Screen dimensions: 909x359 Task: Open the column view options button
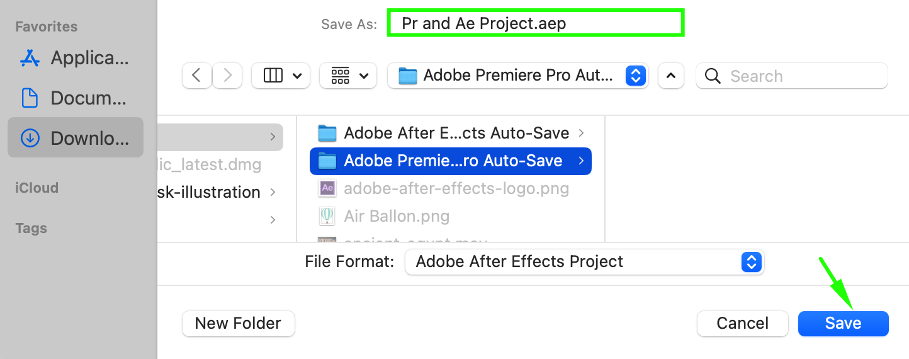click(281, 76)
